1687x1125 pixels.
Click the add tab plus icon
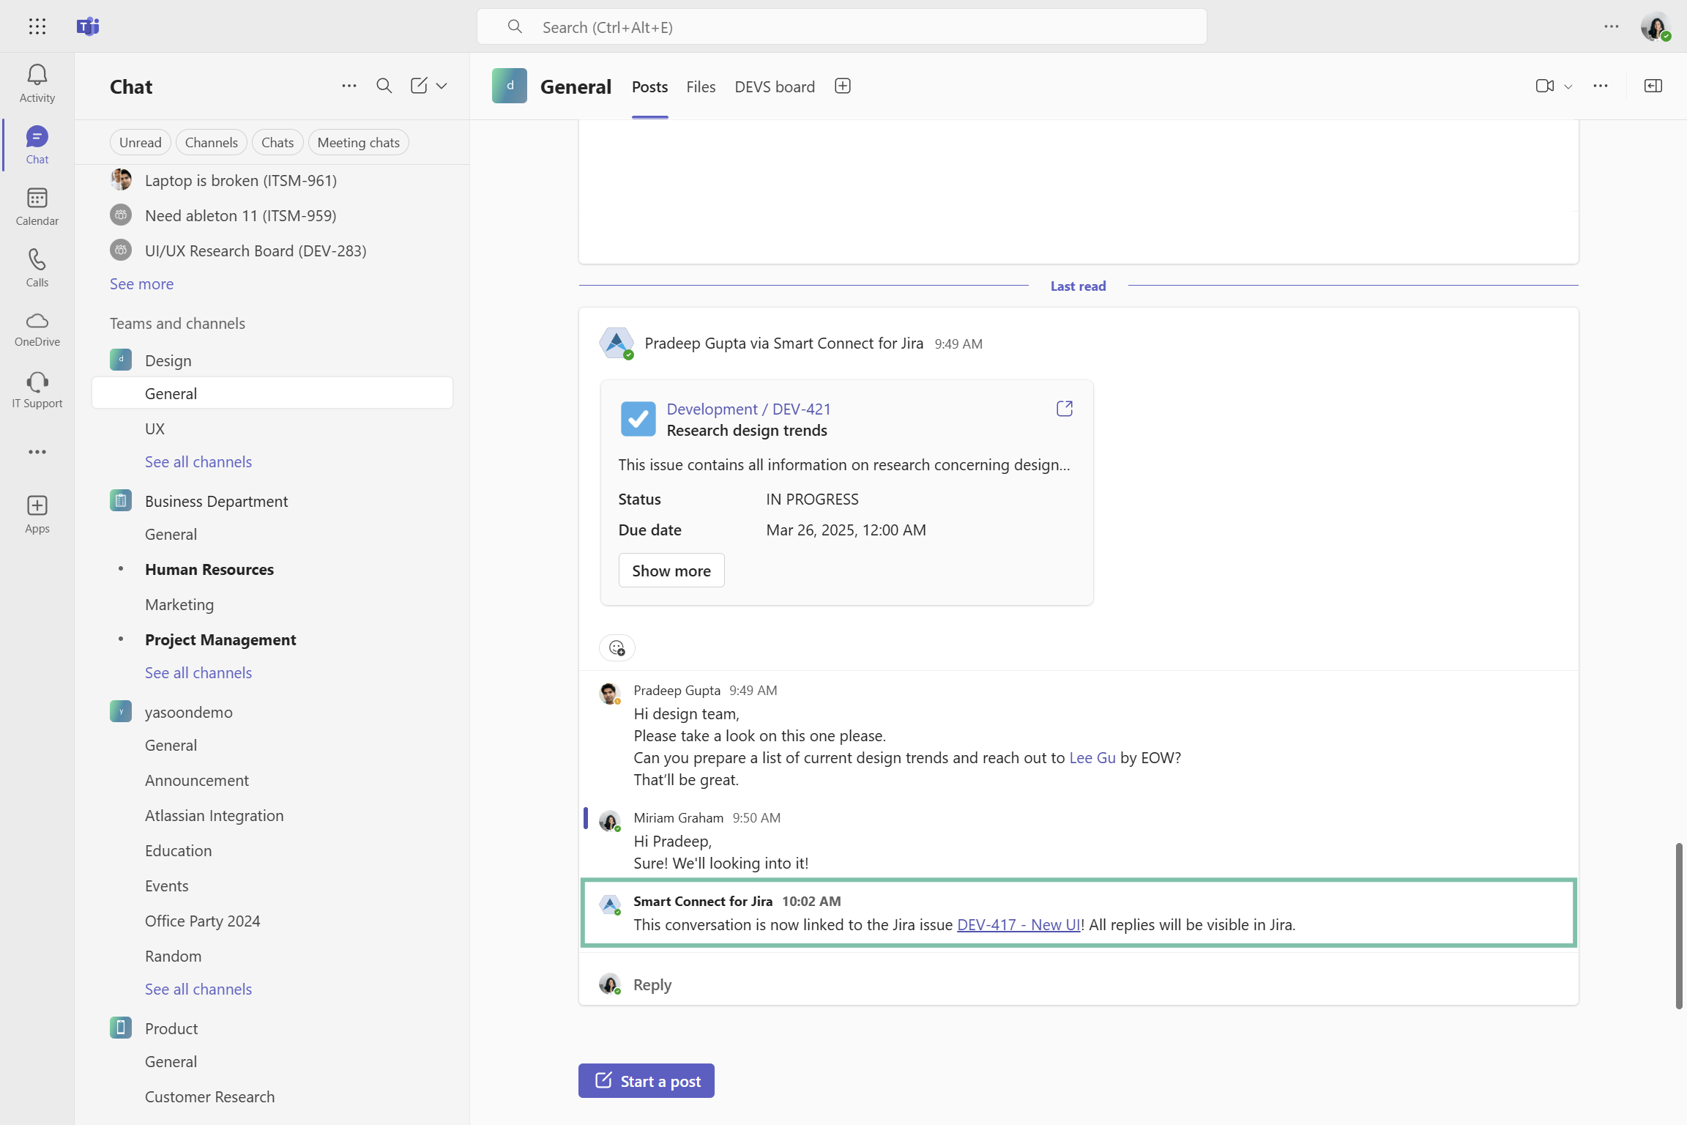[842, 86]
